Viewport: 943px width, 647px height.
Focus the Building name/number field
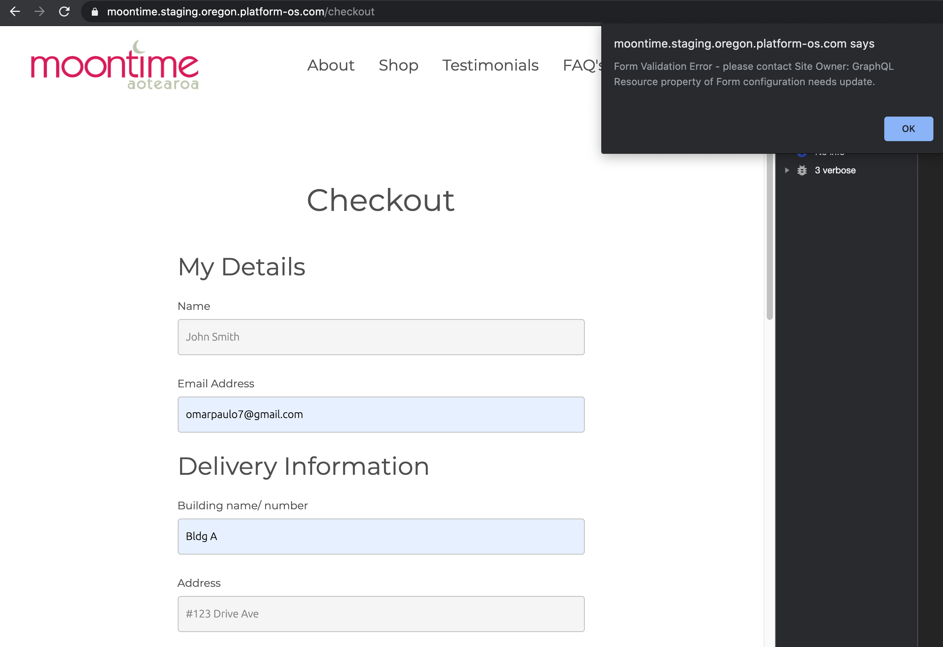381,536
